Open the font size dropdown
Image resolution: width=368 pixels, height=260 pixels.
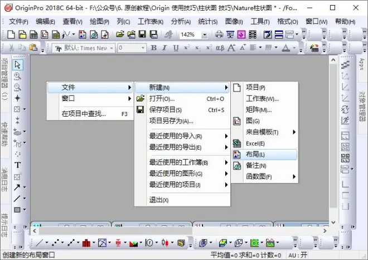143,48
